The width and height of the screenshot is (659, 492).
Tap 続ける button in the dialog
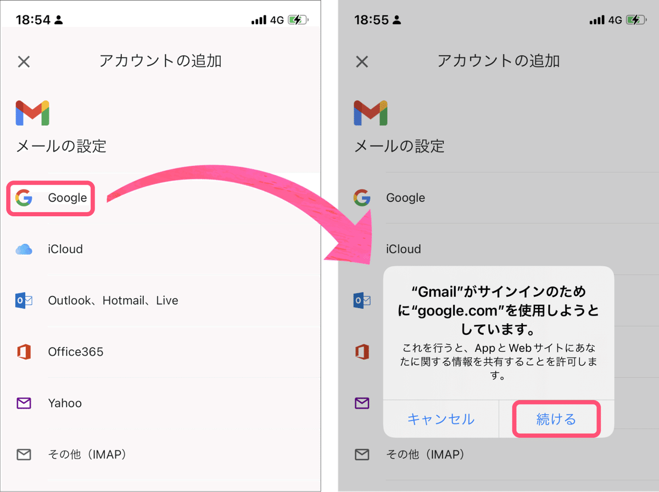[x=556, y=420]
